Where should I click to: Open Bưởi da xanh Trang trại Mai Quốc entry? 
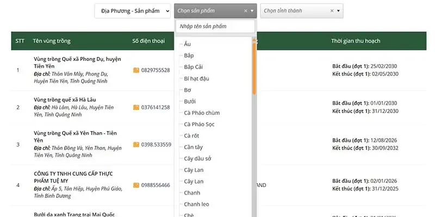[74, 214]
